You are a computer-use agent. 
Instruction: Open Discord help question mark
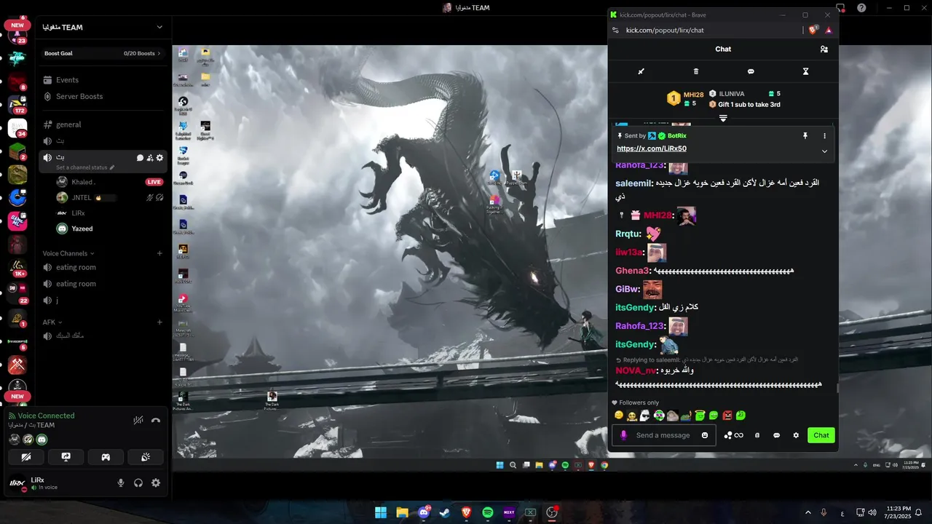861,8
